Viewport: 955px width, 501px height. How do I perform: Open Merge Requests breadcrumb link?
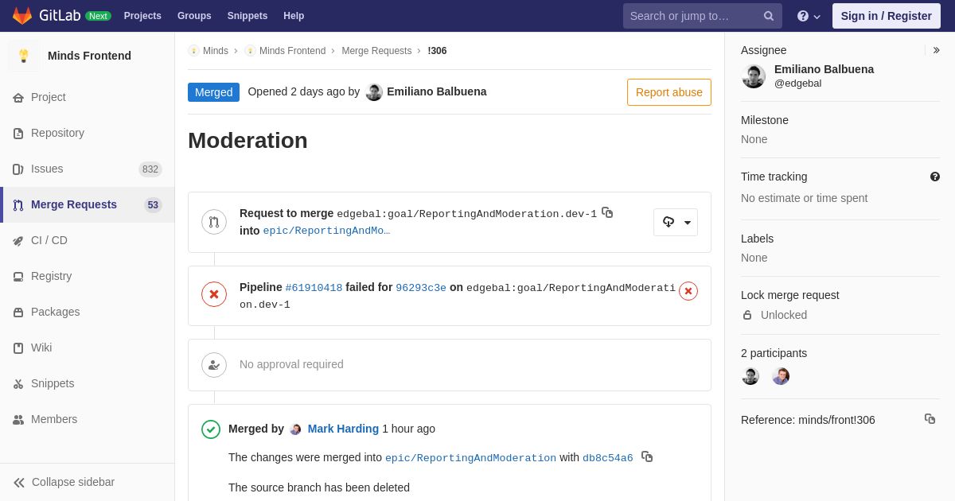point(376,51)
